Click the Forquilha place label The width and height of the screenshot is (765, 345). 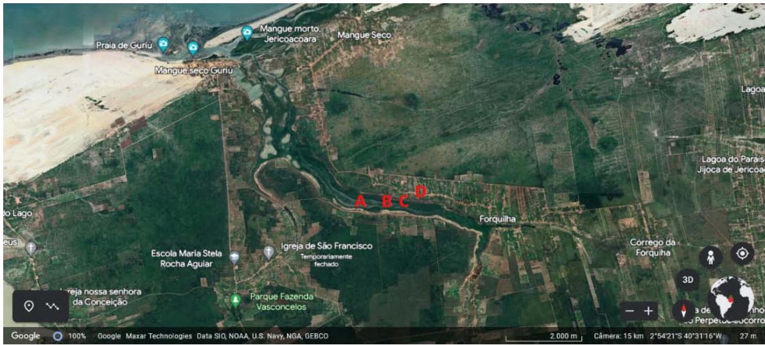coord(497,219)
